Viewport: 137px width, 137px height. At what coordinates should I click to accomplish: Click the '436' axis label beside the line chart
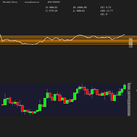(130, 47)
